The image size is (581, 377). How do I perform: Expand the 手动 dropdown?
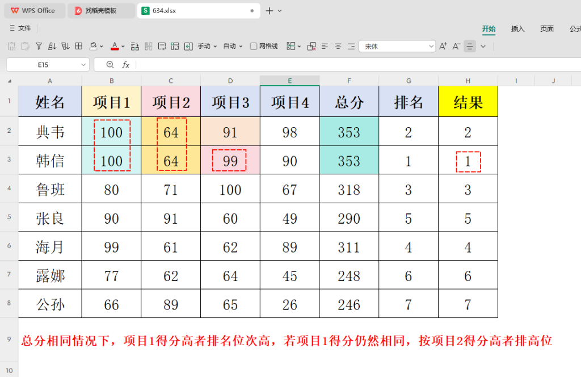pyautogui.click(x=215, y=47)
